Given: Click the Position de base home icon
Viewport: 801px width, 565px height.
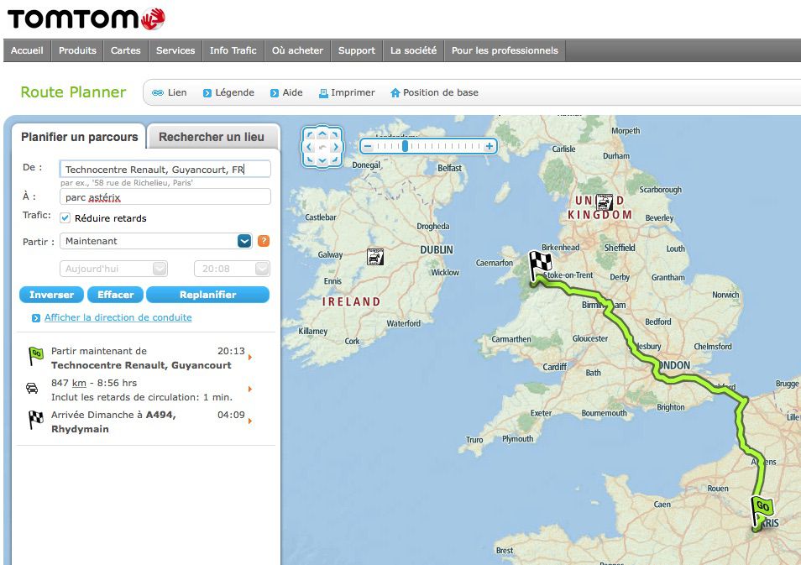Looking at the screenshot, I should tap(395, 93).
